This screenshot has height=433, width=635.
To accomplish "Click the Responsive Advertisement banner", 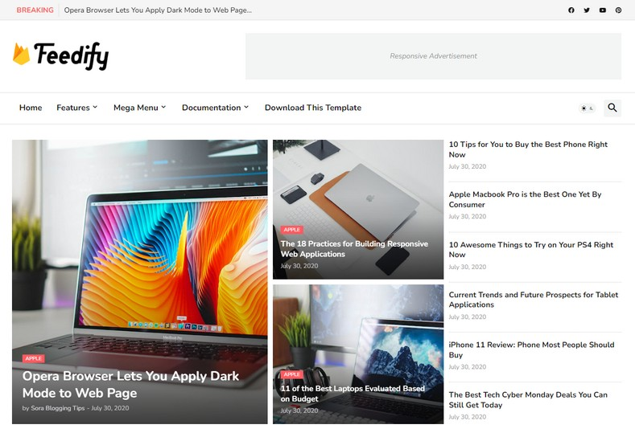I will click(433, 56).
